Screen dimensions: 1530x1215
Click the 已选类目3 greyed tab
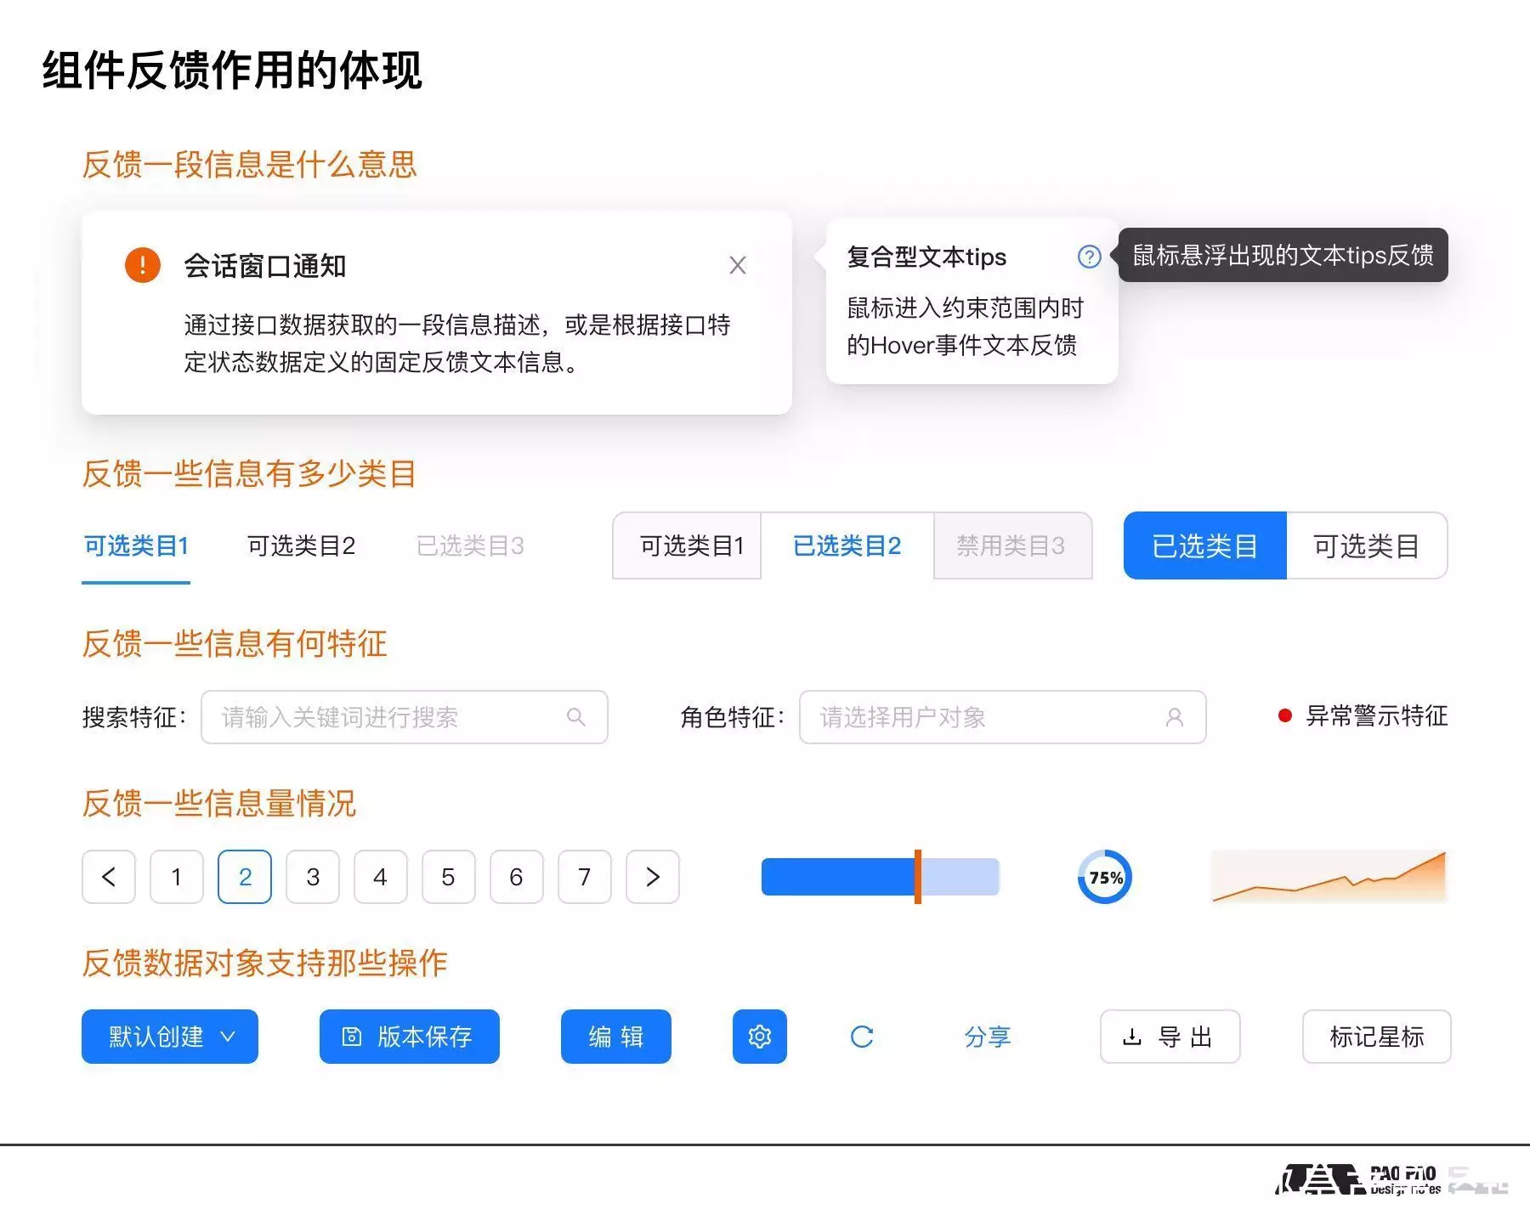click(470, 545)
